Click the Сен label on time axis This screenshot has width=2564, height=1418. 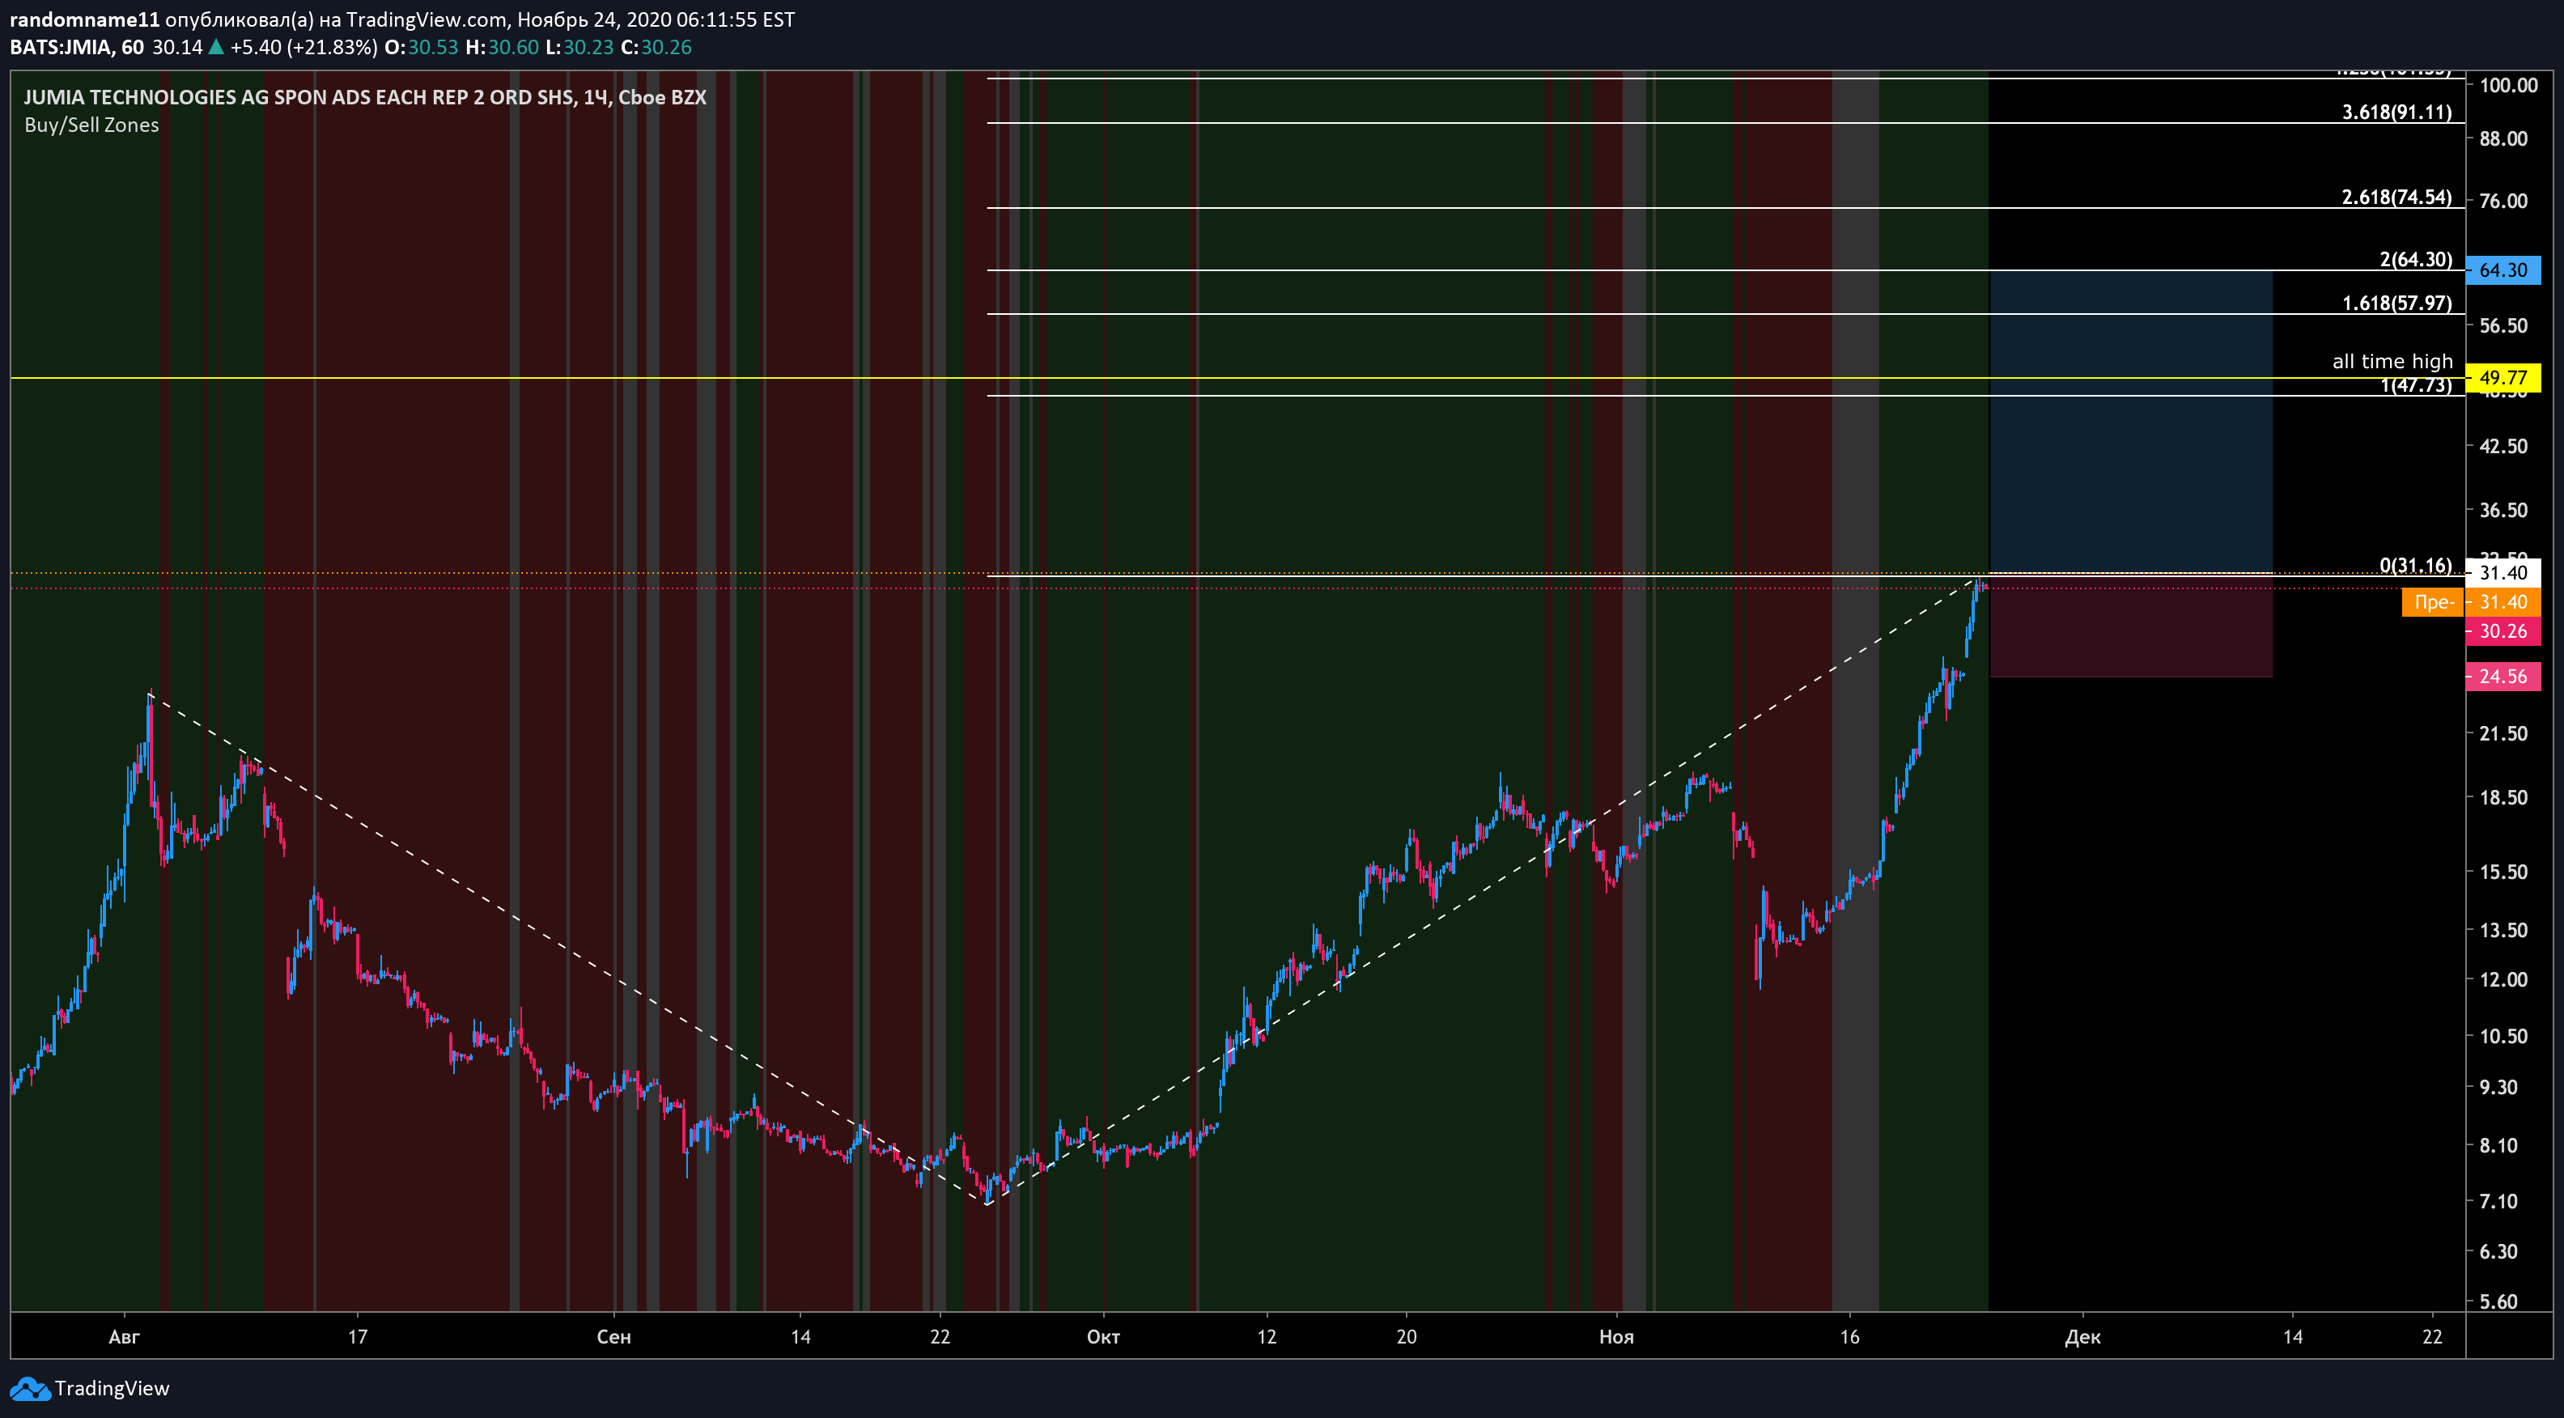(x=614, y=1336)
